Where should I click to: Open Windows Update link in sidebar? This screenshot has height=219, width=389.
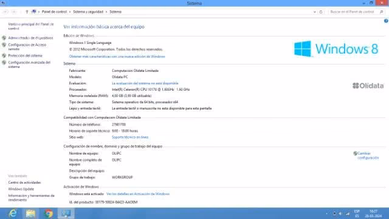(x=21, y=189)
